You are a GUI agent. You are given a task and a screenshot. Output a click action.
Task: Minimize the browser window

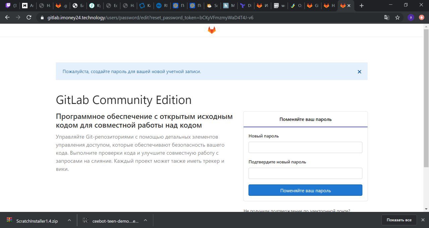(x=391, y=5)
